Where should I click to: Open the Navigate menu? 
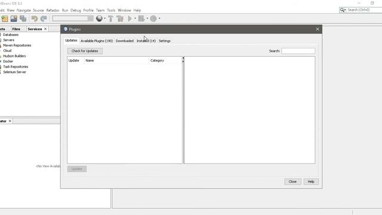tap(24, 10)
